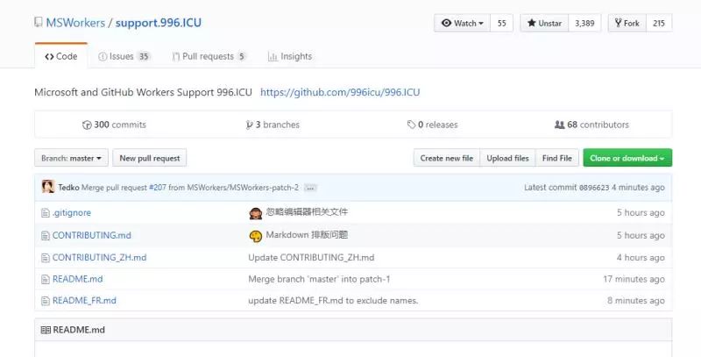Image resolution: width=701 pixels, height=357 pixels.
Task: Click the Create new file button
Action: pos(447,158)
